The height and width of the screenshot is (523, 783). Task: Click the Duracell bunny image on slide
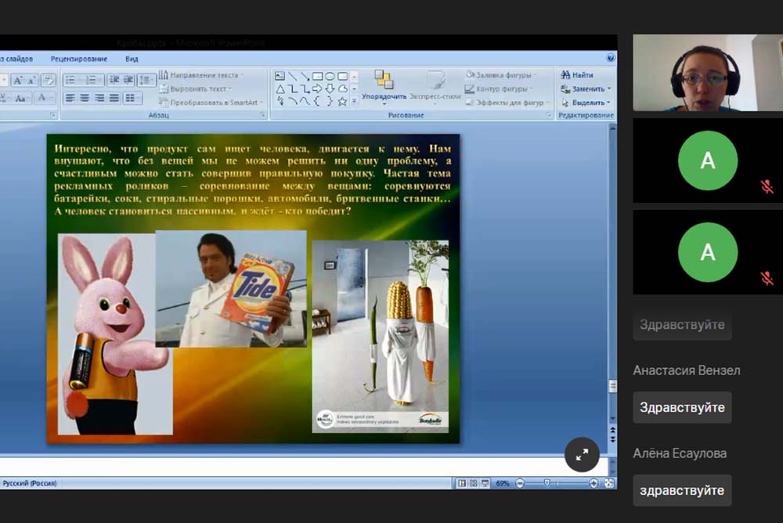pyautogui.click(x=110, y=333)
